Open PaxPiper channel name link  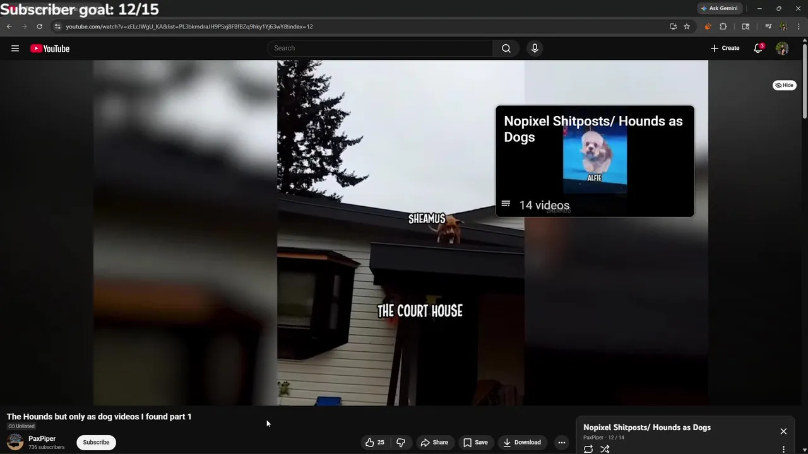(x=42, y=439)
